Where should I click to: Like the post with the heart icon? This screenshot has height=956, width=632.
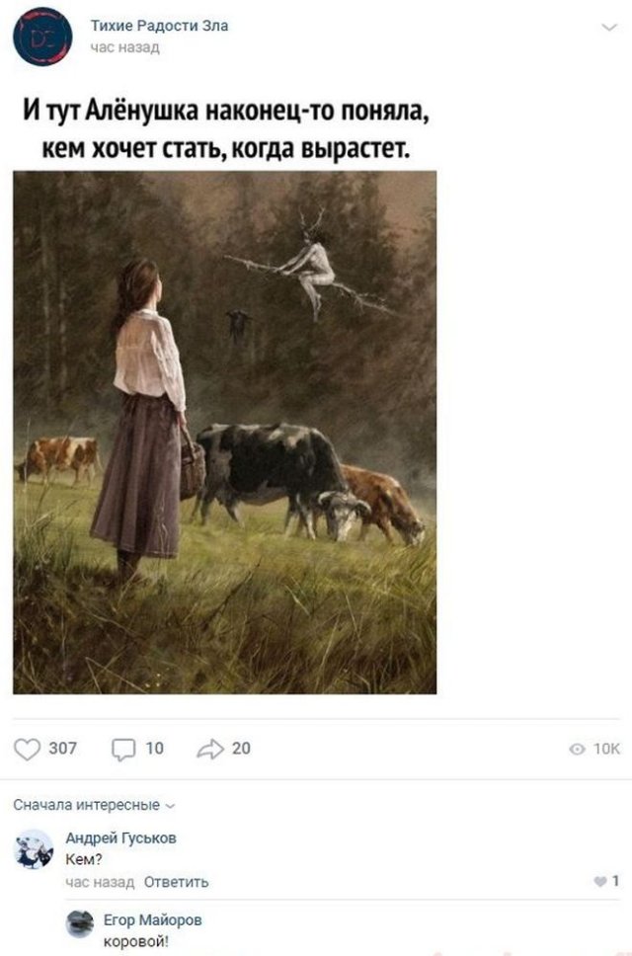tap(28, 749)
